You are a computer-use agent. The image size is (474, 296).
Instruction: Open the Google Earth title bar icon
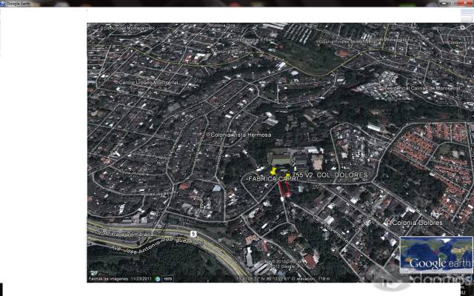click(x=3, y=4)
